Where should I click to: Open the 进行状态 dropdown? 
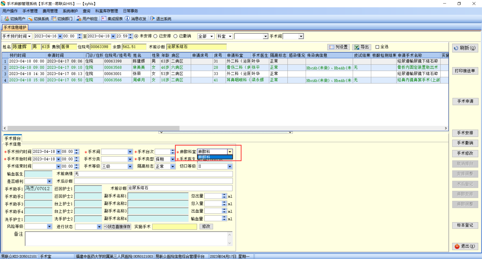coord(99,227)
